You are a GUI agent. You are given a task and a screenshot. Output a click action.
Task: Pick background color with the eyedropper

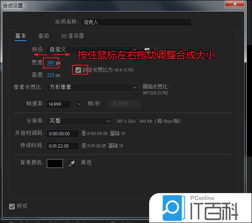(72, 164)
